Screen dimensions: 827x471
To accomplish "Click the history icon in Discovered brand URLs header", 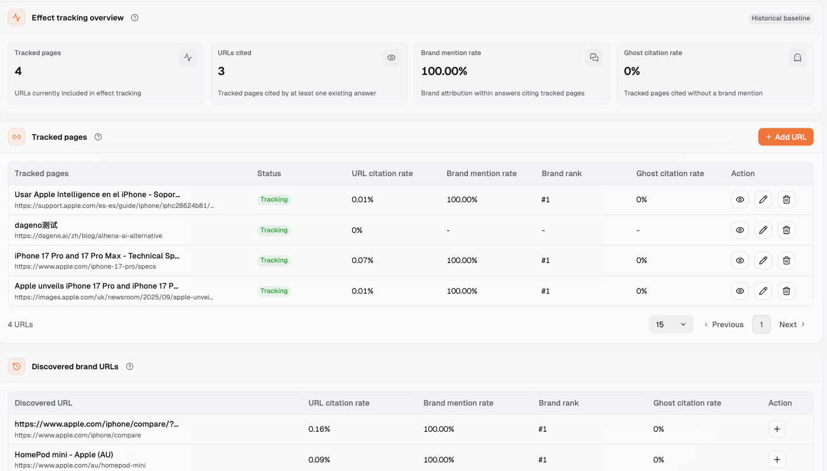I will coord(17,366).
